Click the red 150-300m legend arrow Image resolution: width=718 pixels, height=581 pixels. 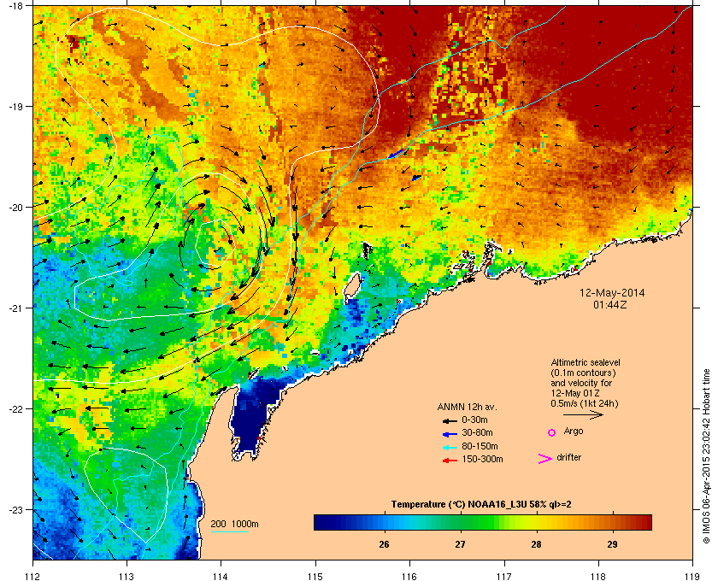pyautogui.click(x=450, y=461)
